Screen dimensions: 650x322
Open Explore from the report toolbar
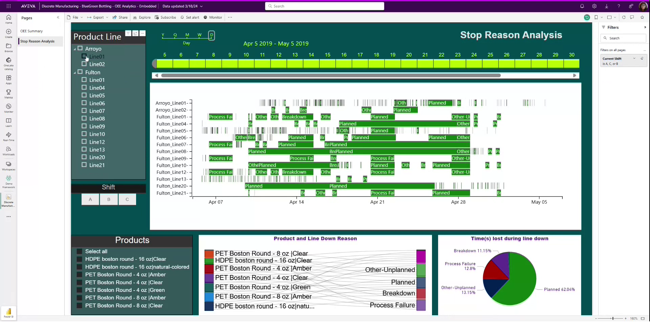click(142, 17)
